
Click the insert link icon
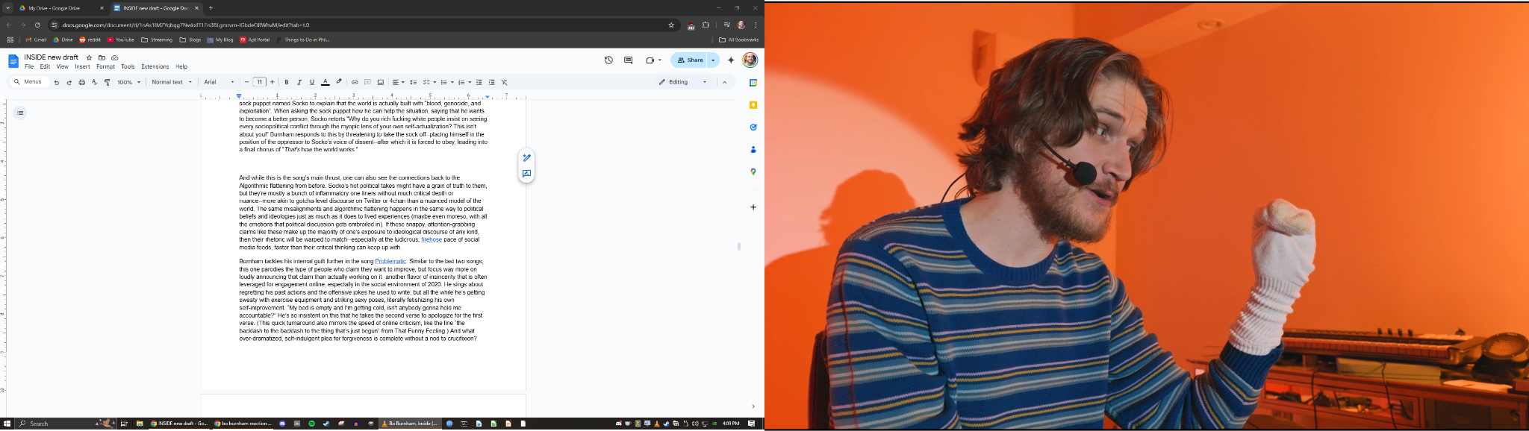[355, 82]
